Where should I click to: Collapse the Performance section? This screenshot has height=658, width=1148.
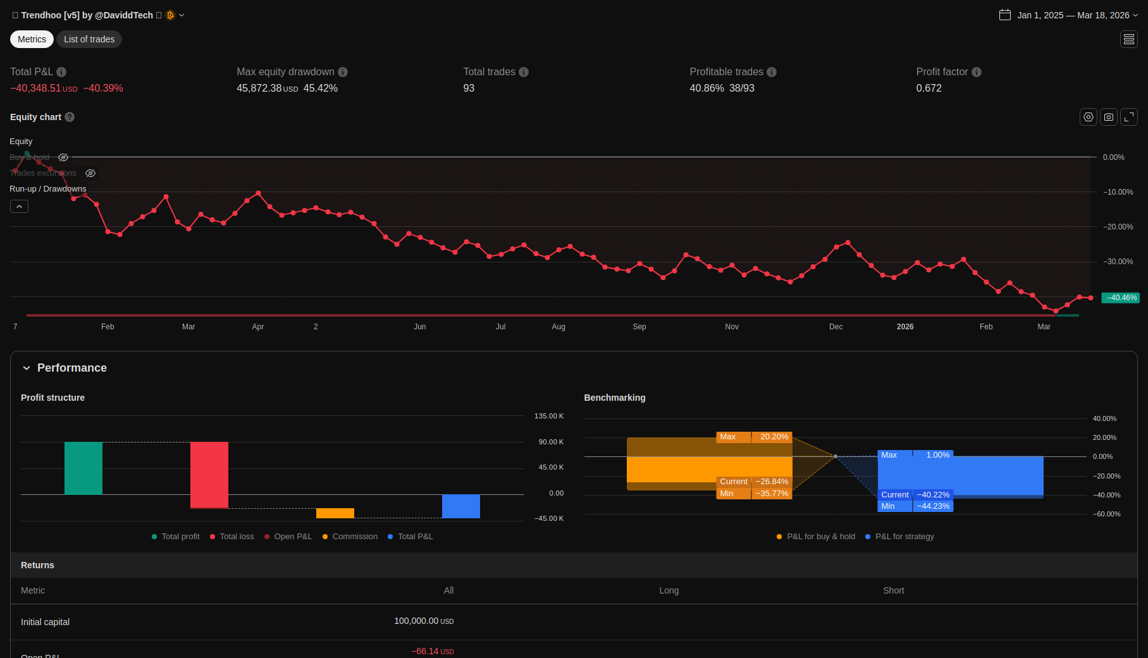click(27, 368)
